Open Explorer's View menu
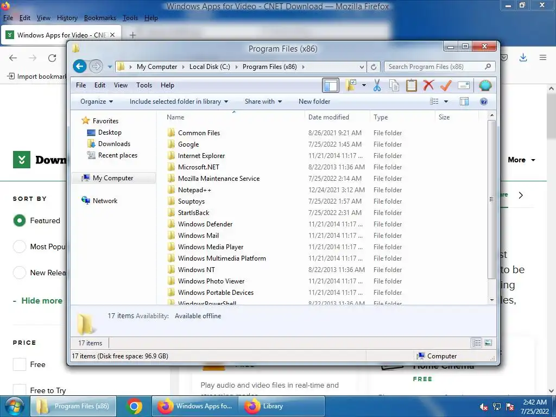The width and height of the screenshot is (556, 417). tap(121, 85)
